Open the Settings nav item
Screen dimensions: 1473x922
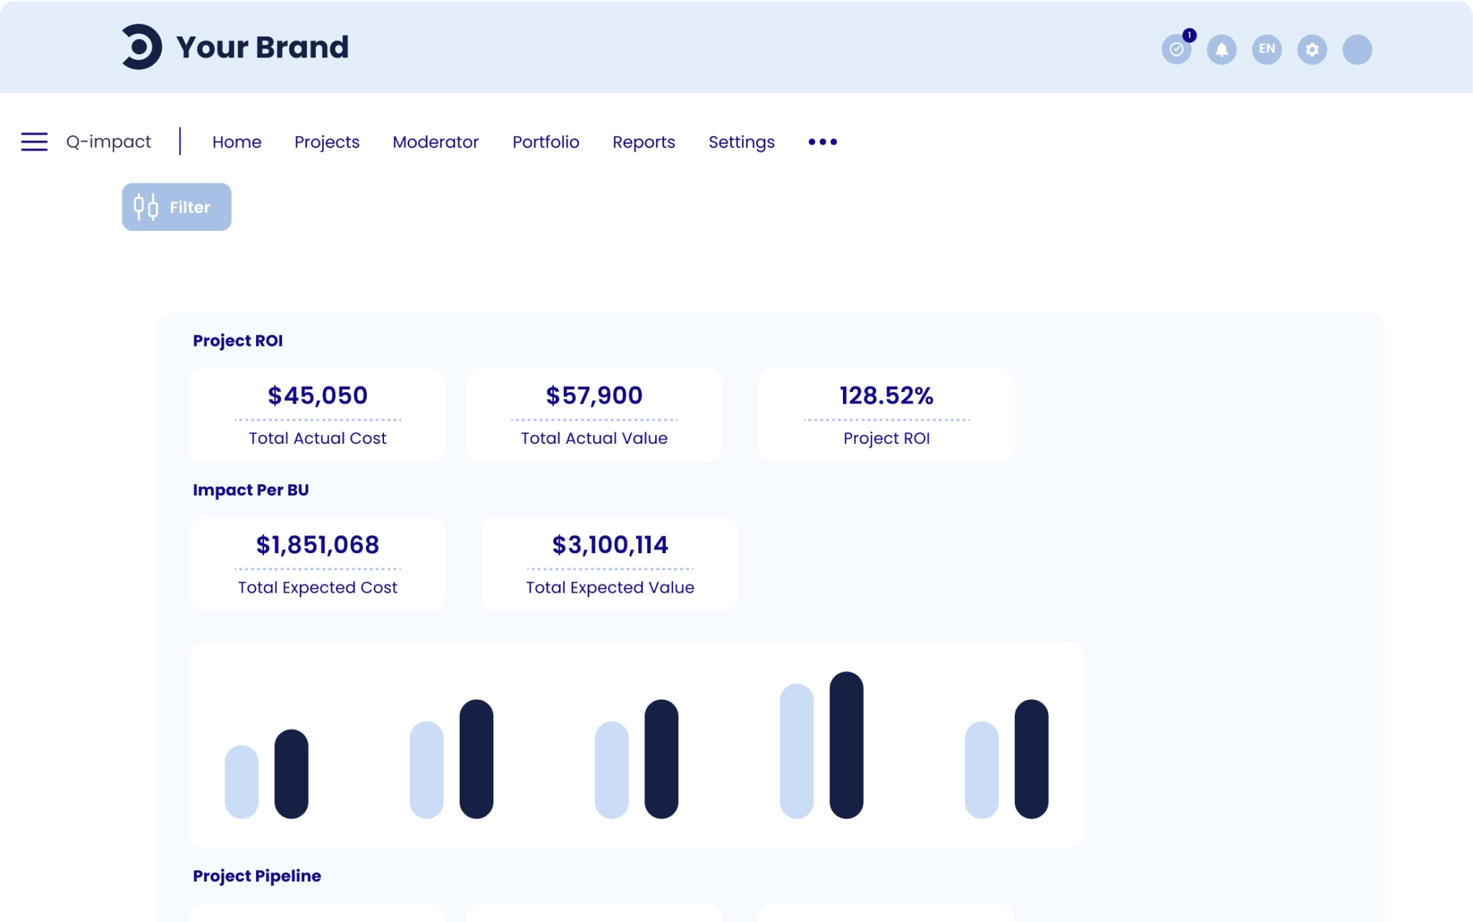pos(742,142)
